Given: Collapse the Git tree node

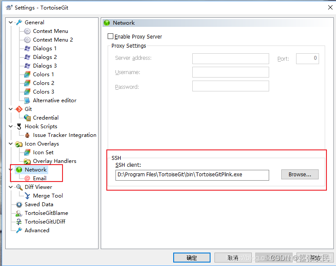Looking at the screenshot, I should (10, 109).
